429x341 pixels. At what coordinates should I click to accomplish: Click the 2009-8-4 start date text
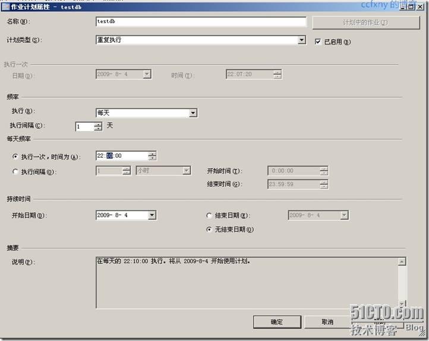112,215
